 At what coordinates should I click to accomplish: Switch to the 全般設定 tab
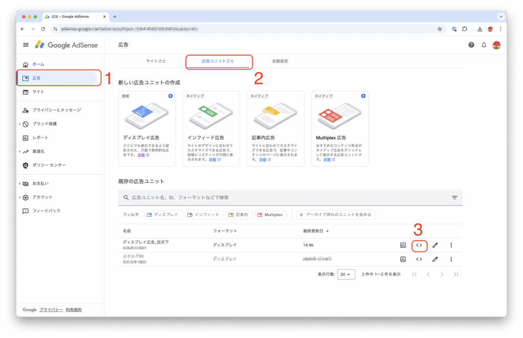(280, 61)
